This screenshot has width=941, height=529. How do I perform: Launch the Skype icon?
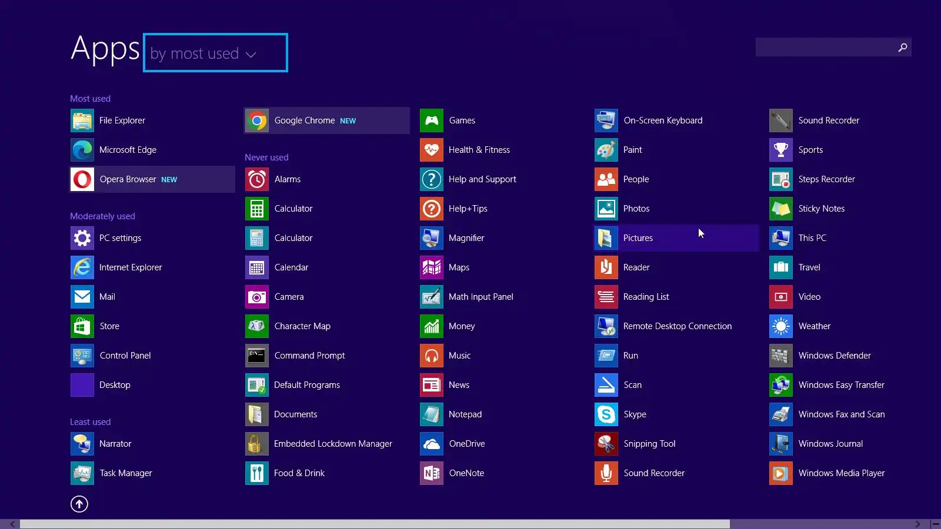[x=606, y=414]
